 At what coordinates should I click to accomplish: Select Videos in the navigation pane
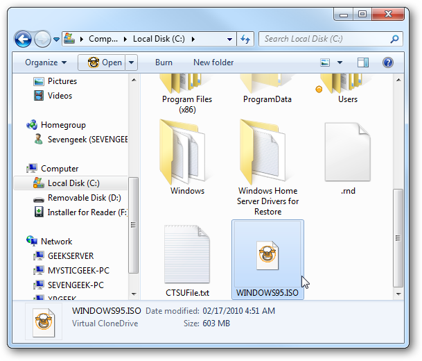pos(60,96)
